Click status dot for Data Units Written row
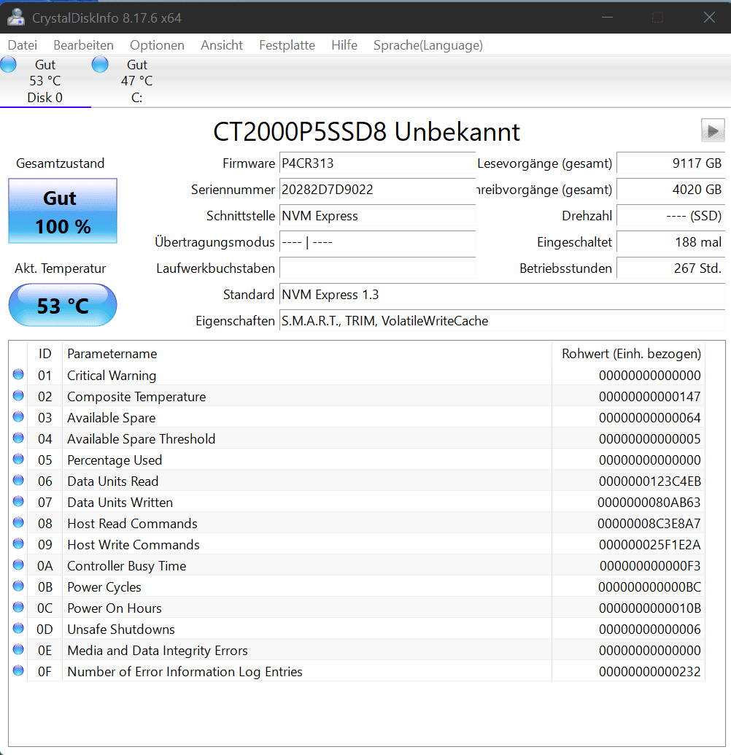Image resolution: width=731 pixels, height=755 pixels. point(18,501)
